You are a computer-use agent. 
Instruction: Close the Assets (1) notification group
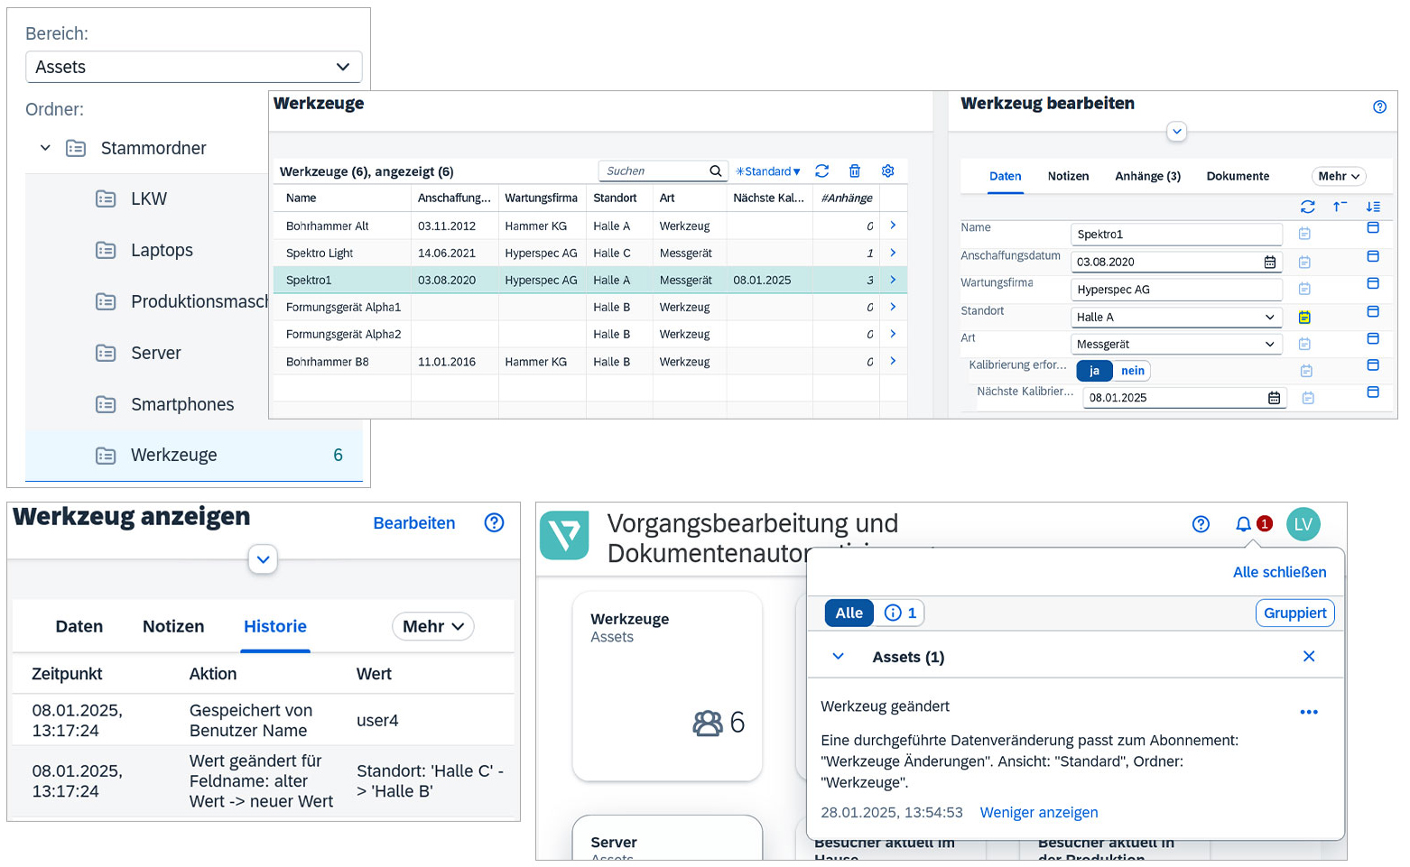[x=1308, y=656]
